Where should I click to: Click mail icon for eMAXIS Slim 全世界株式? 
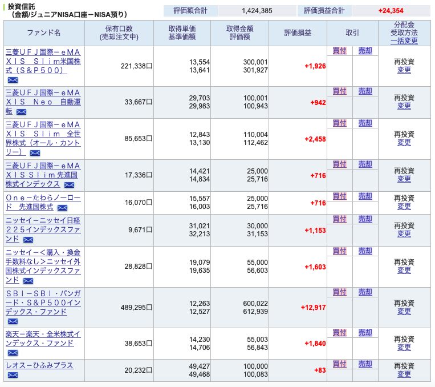tap(35, 153)
